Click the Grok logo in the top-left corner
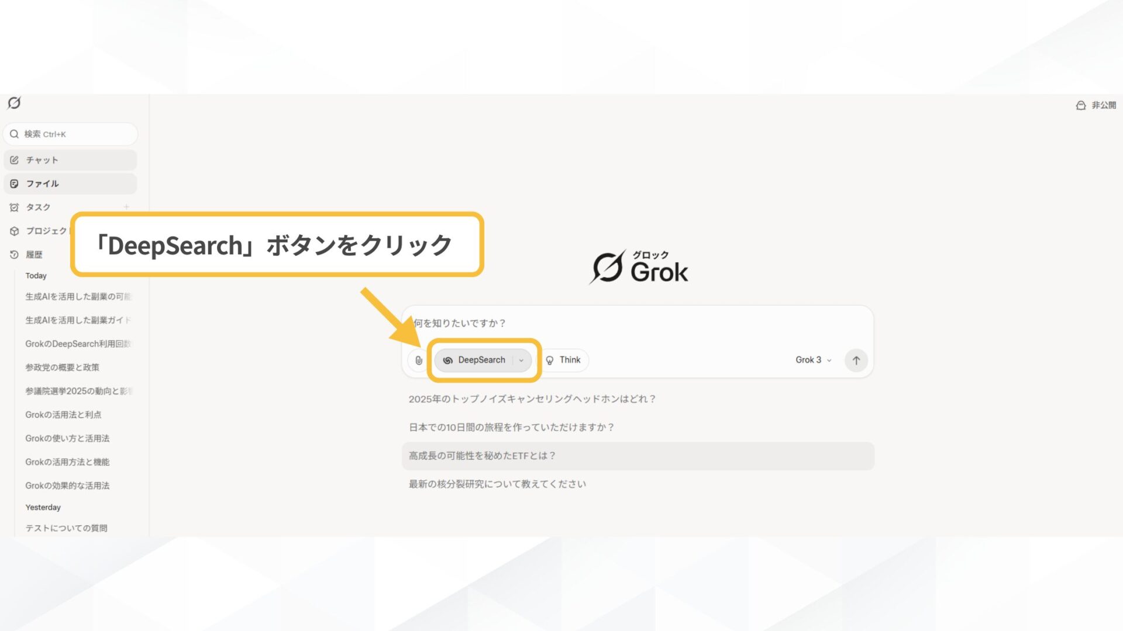This screenshot has height=631, width=1123. tap(15, 103)
